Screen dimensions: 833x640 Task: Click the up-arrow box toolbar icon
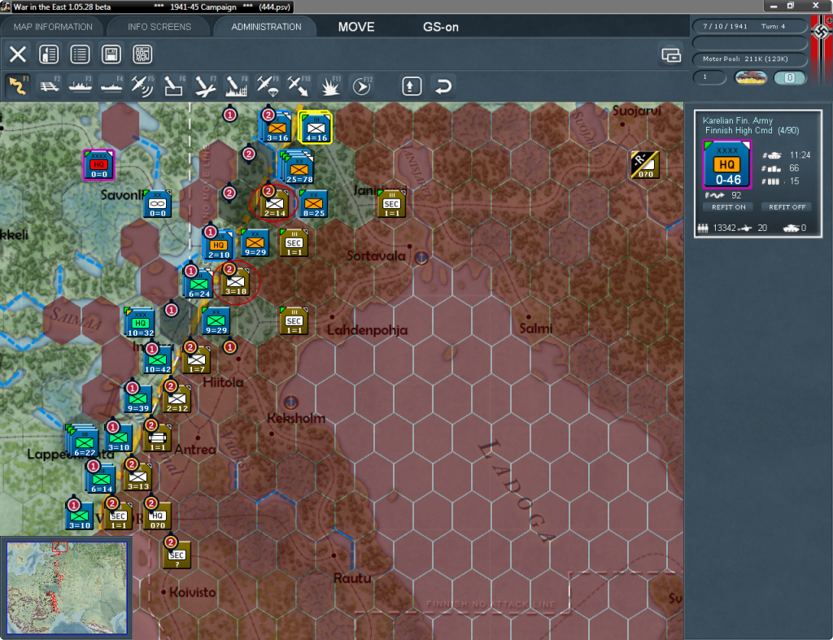412,86
